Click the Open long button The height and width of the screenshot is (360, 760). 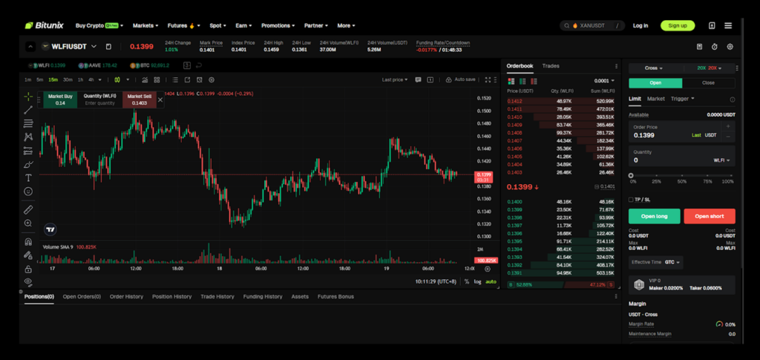655,216
